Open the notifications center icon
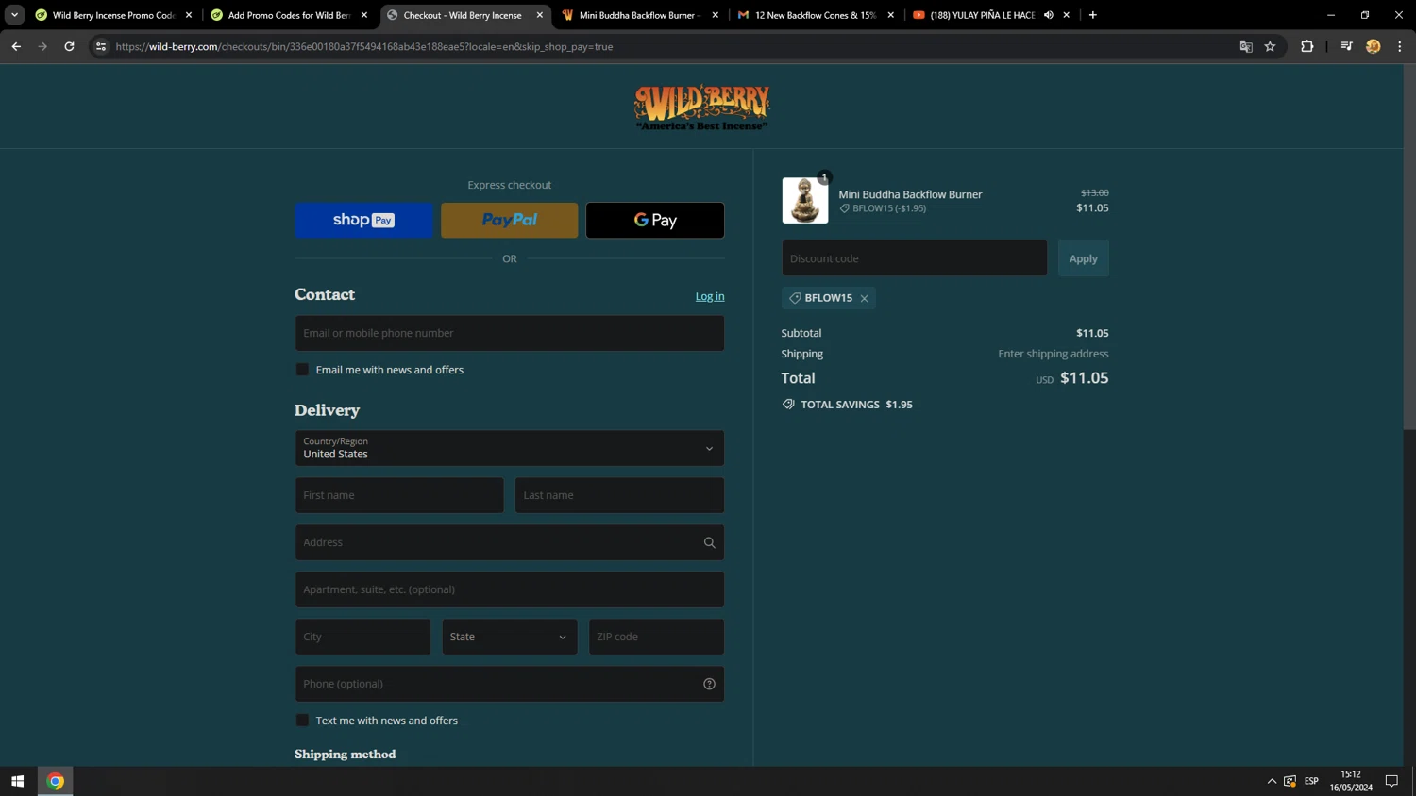The height and width of the screenshot is (796, 1416). [x=1391, y=781]
